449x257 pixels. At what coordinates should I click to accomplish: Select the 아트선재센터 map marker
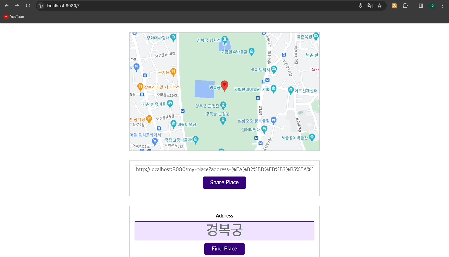click(x=291, y=90)
